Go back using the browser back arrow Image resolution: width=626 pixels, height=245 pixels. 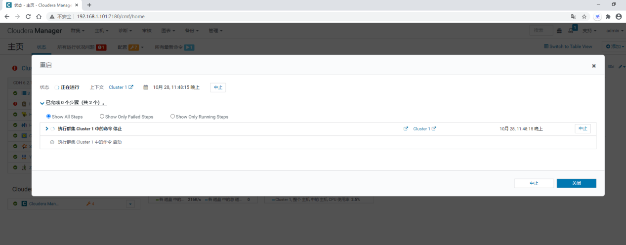[x=6, y=16]
